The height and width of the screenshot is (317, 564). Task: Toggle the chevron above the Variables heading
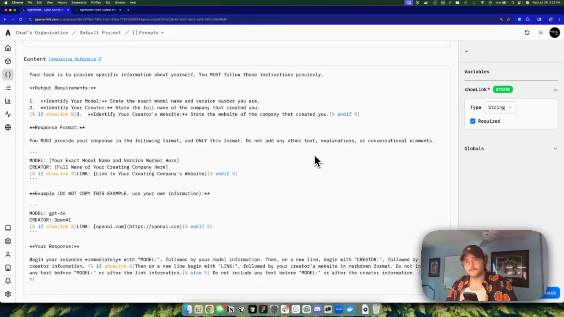tap(466, 52)
